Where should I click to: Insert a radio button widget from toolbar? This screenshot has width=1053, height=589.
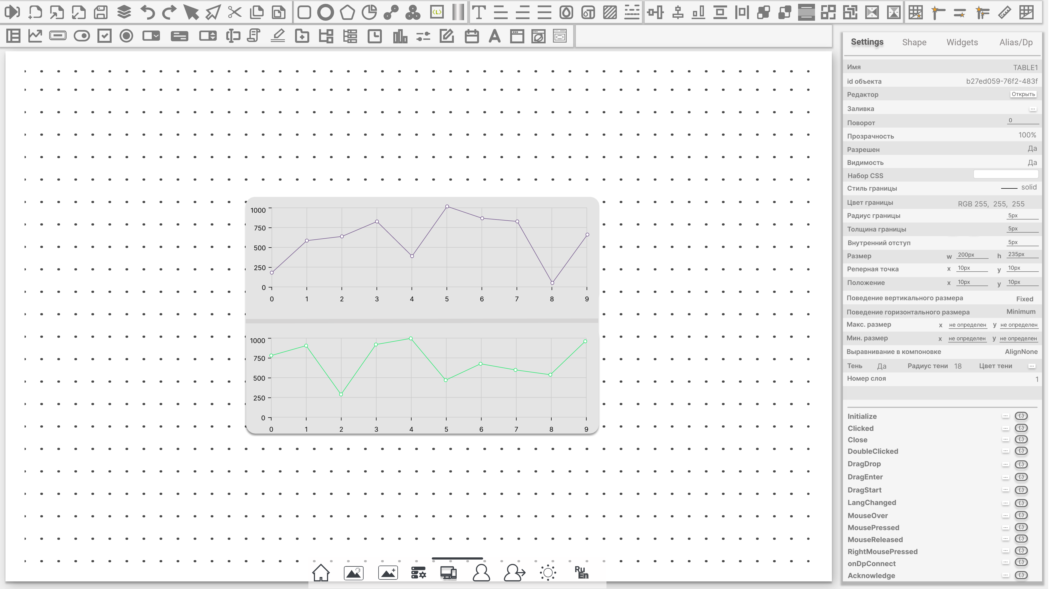(126, 36)
